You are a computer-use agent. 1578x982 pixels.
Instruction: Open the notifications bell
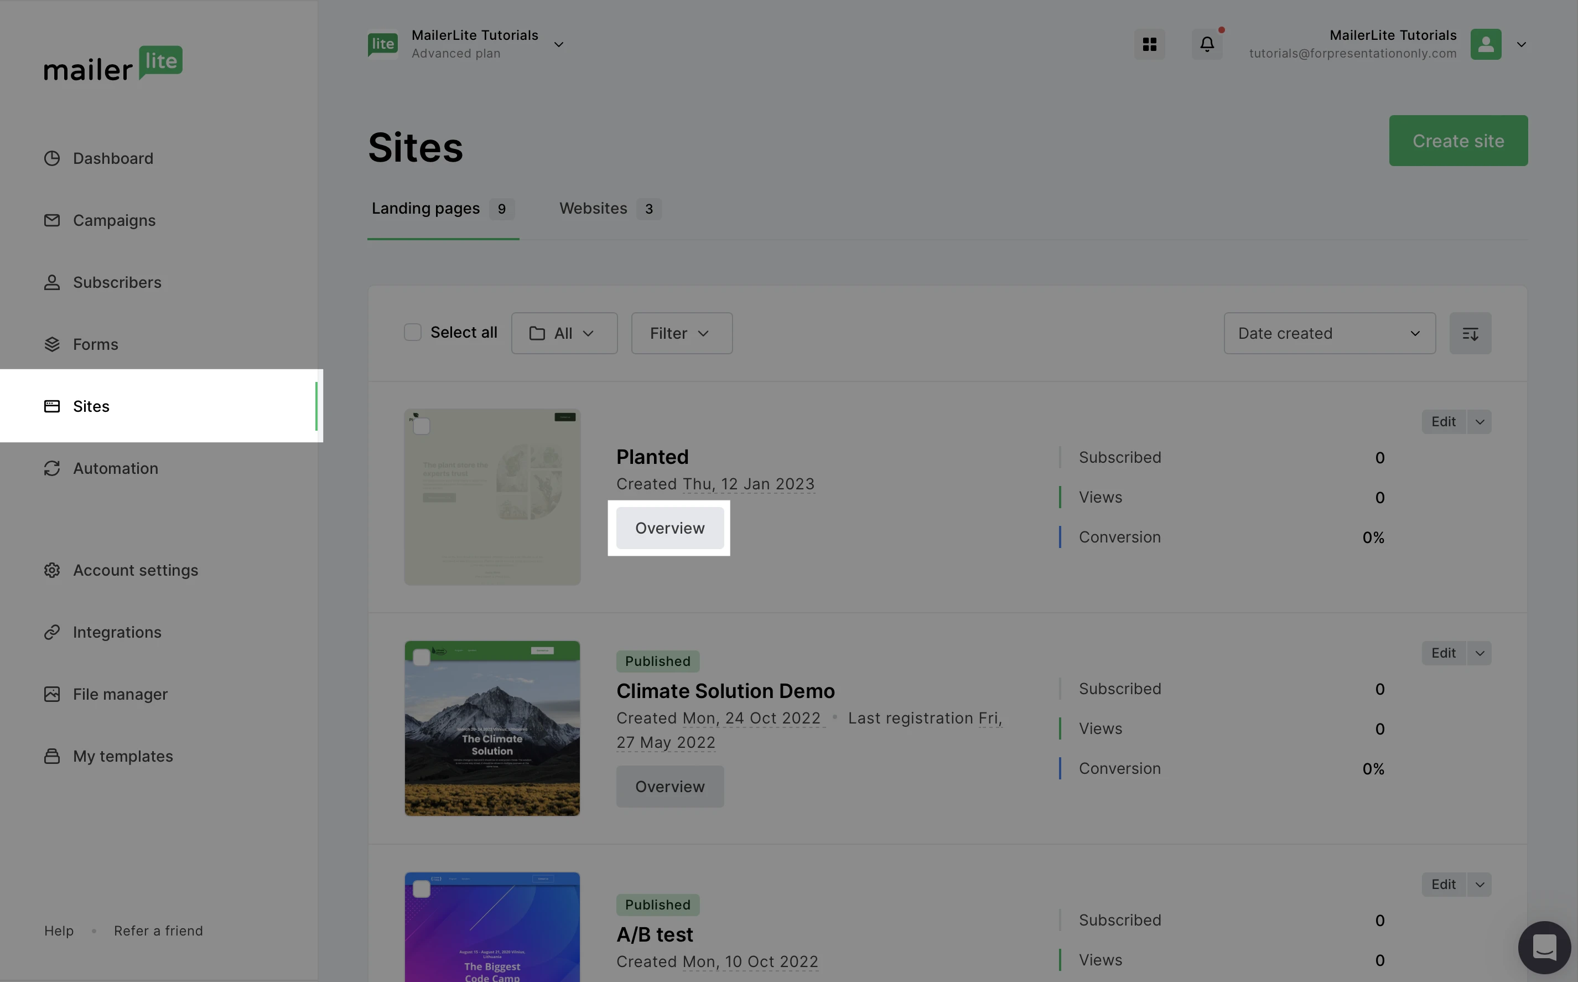click(x=1207, y=44)
